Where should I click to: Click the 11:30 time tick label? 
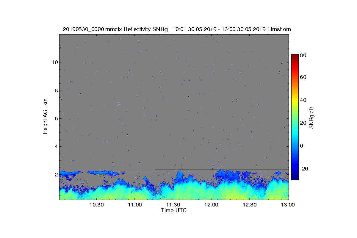[x=173, y=205]
